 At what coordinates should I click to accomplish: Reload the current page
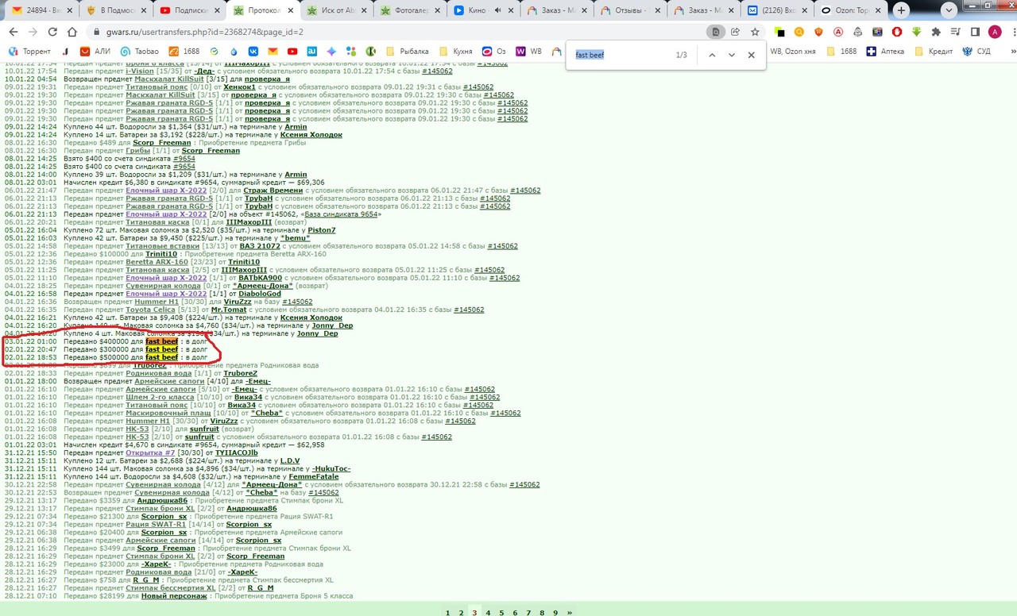tap(52, 32)
